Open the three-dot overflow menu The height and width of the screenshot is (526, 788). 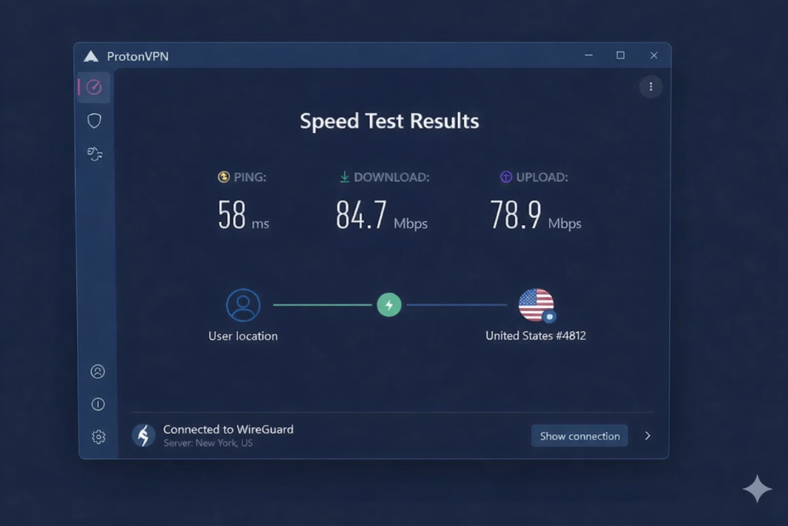(x=650, y=87)
